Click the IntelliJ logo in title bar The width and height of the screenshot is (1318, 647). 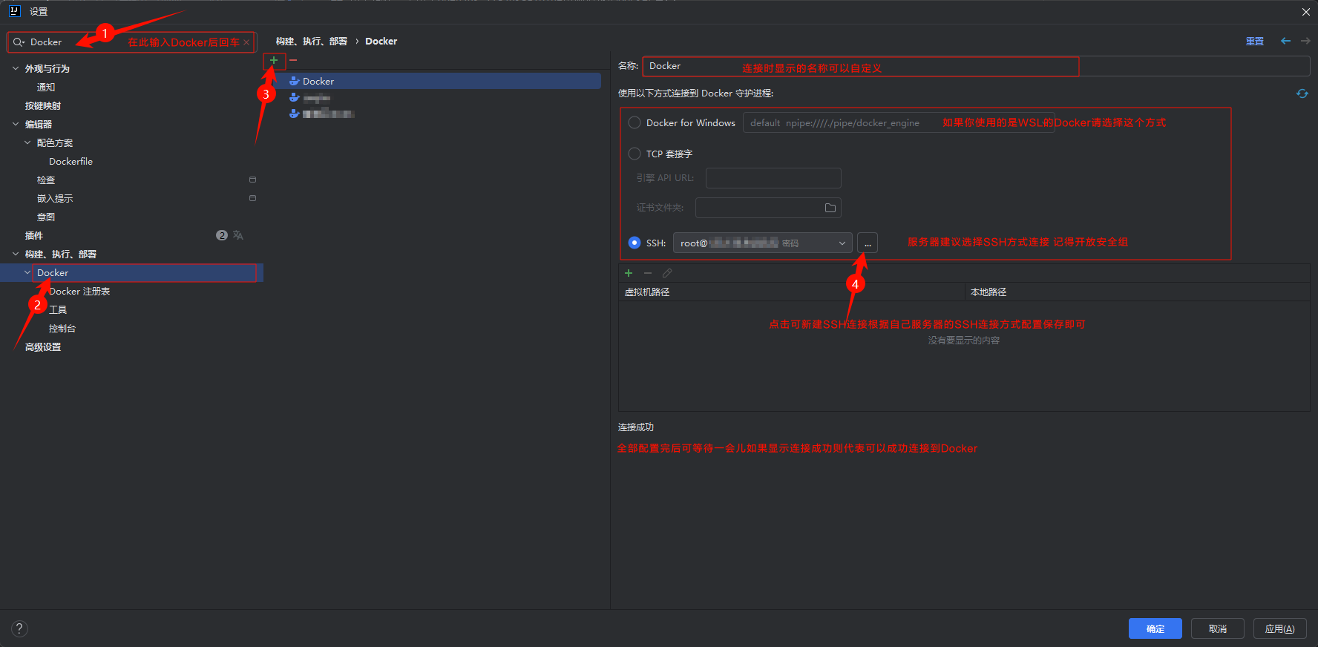[14, 11]
